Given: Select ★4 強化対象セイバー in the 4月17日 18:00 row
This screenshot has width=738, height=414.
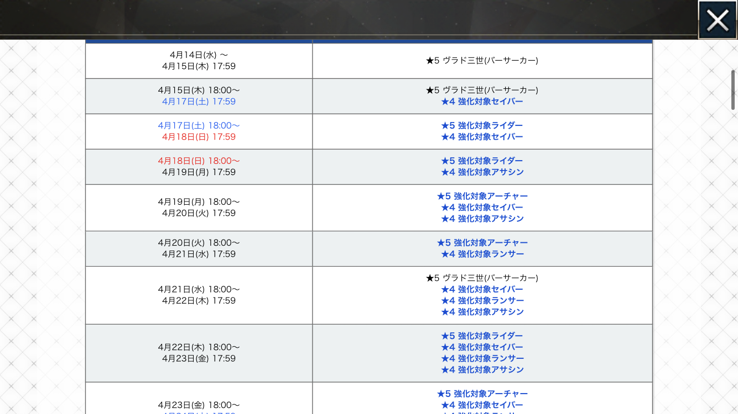Looking at the screenshot, I should (x=482, y=137).
